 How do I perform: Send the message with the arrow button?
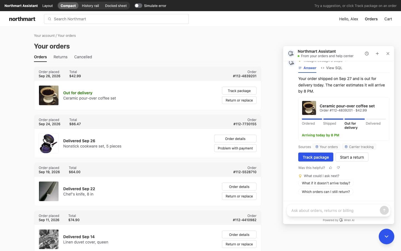384,210
